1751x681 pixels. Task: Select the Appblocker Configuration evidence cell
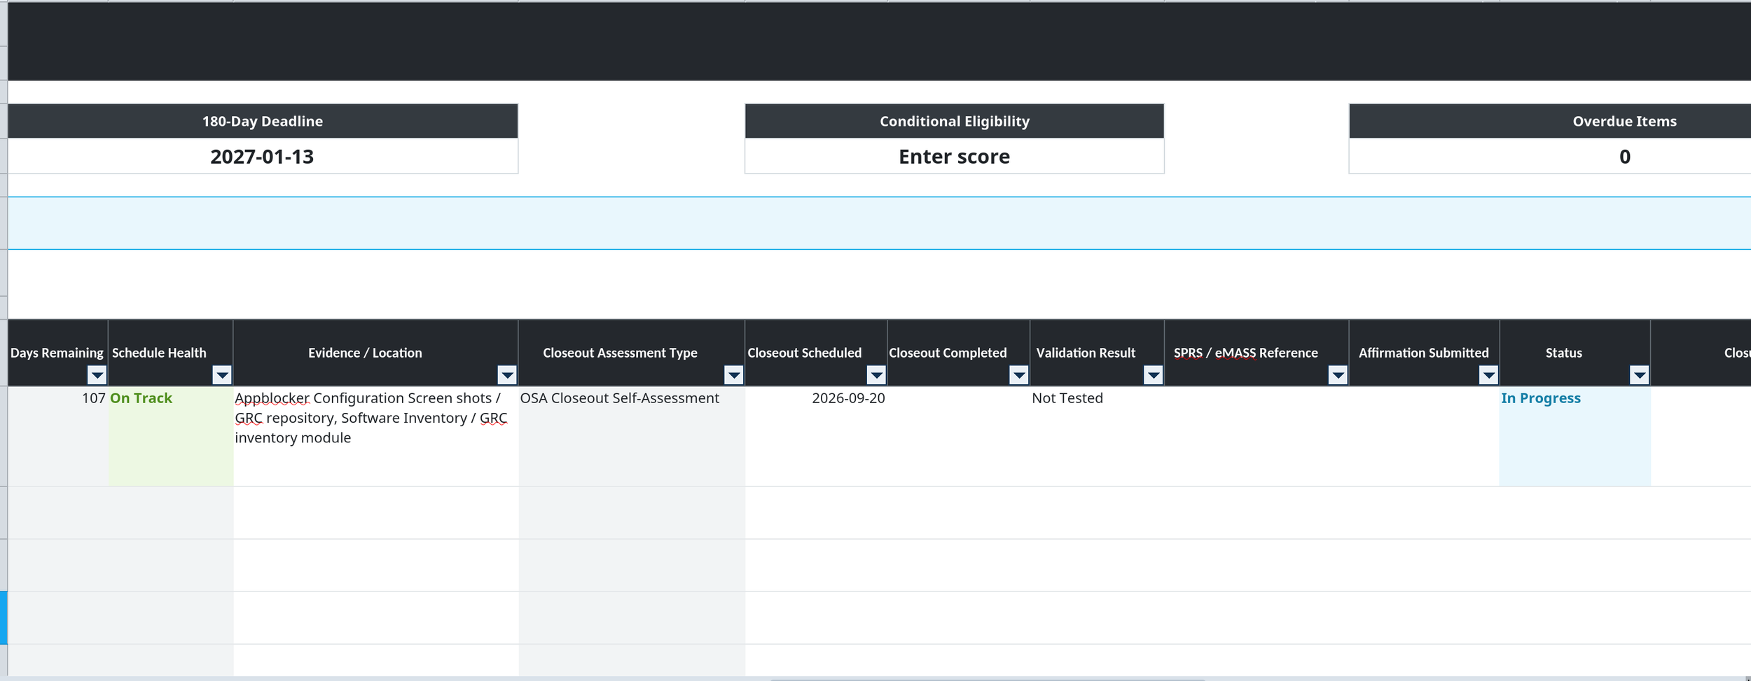[376, 436]
